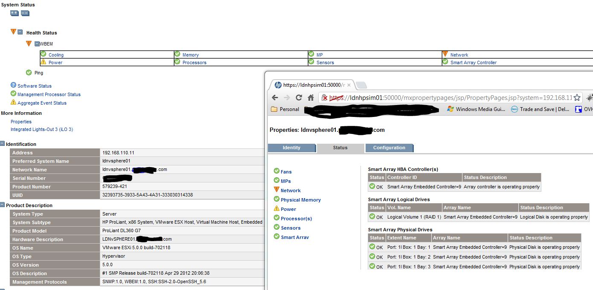Image resolution: width=593 pixels, height=290 pixels.
Task: Click the yellow caution icon by Aggregate Event Status
Action: (x=13, y=102)
